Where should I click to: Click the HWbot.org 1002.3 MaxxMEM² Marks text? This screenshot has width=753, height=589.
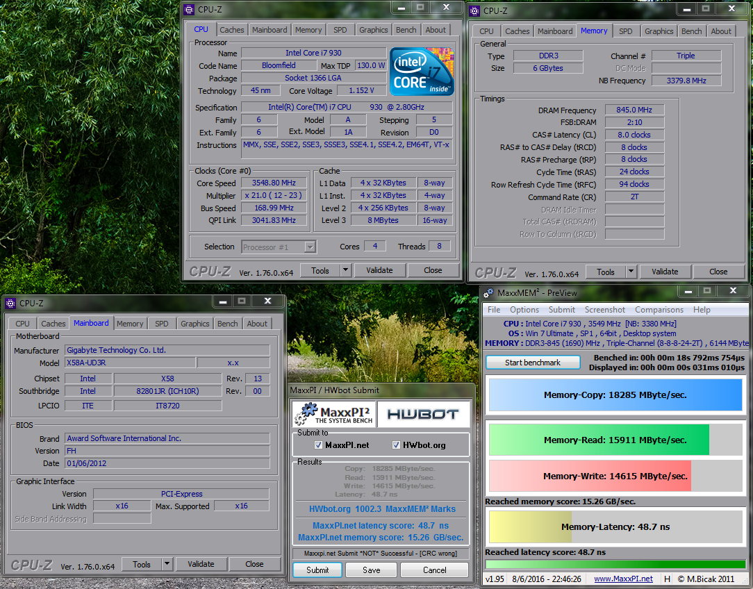point(382,509)
